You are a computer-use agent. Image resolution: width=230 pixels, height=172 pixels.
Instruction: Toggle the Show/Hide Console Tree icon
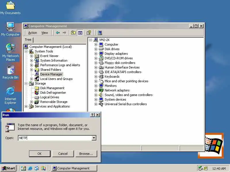80,33
